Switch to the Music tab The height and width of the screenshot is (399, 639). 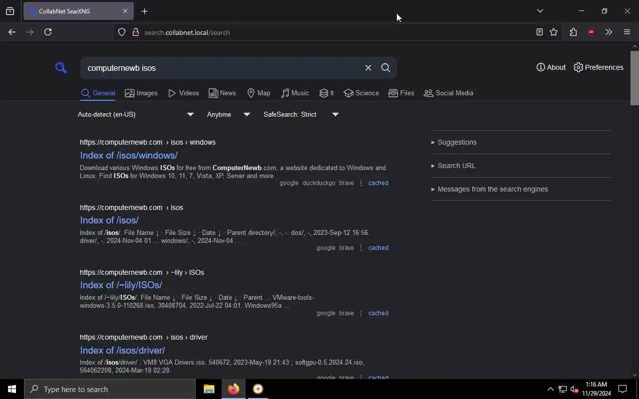295,93
